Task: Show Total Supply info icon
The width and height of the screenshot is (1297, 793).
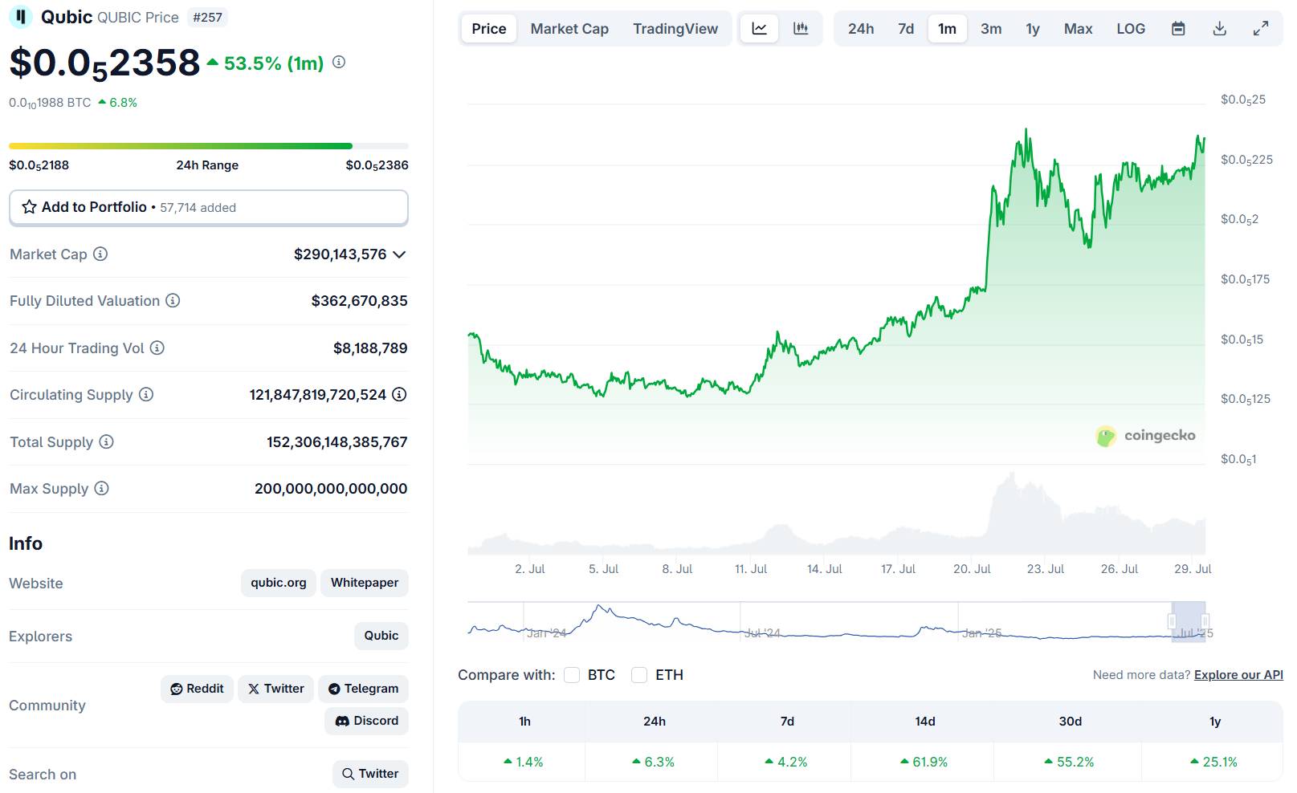Action: click(106, 441)
